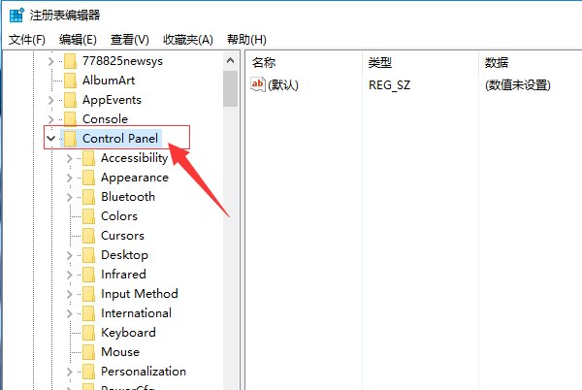Select the Keyboard key label
582x390 pixels.
click(x=128, y=333)
